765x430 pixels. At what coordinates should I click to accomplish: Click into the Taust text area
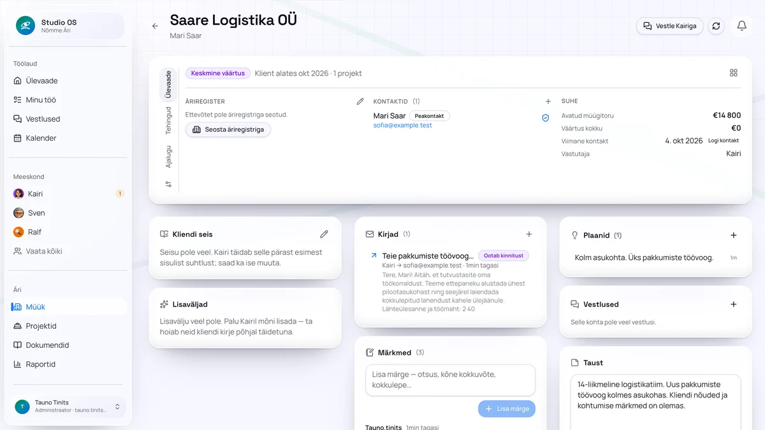coord(656,403)
